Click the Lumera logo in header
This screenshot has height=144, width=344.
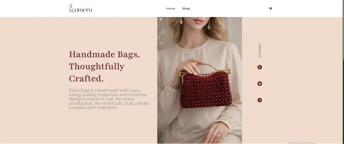pos(80,8)
